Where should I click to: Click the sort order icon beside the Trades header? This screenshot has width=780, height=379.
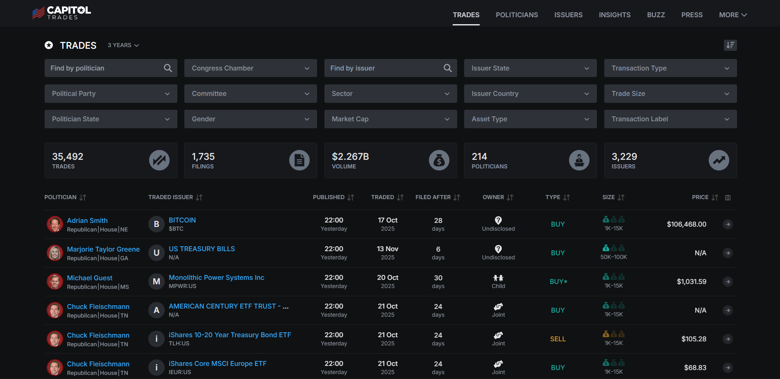click(730, 45)
